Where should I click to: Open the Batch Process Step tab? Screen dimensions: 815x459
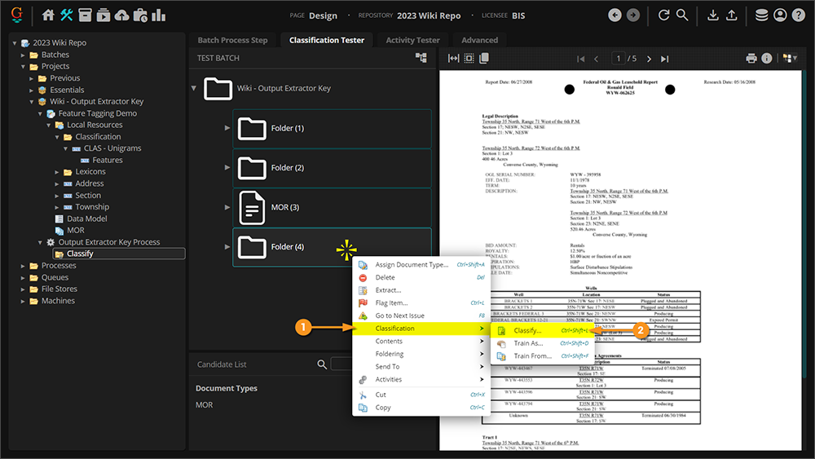coord(232,40)
